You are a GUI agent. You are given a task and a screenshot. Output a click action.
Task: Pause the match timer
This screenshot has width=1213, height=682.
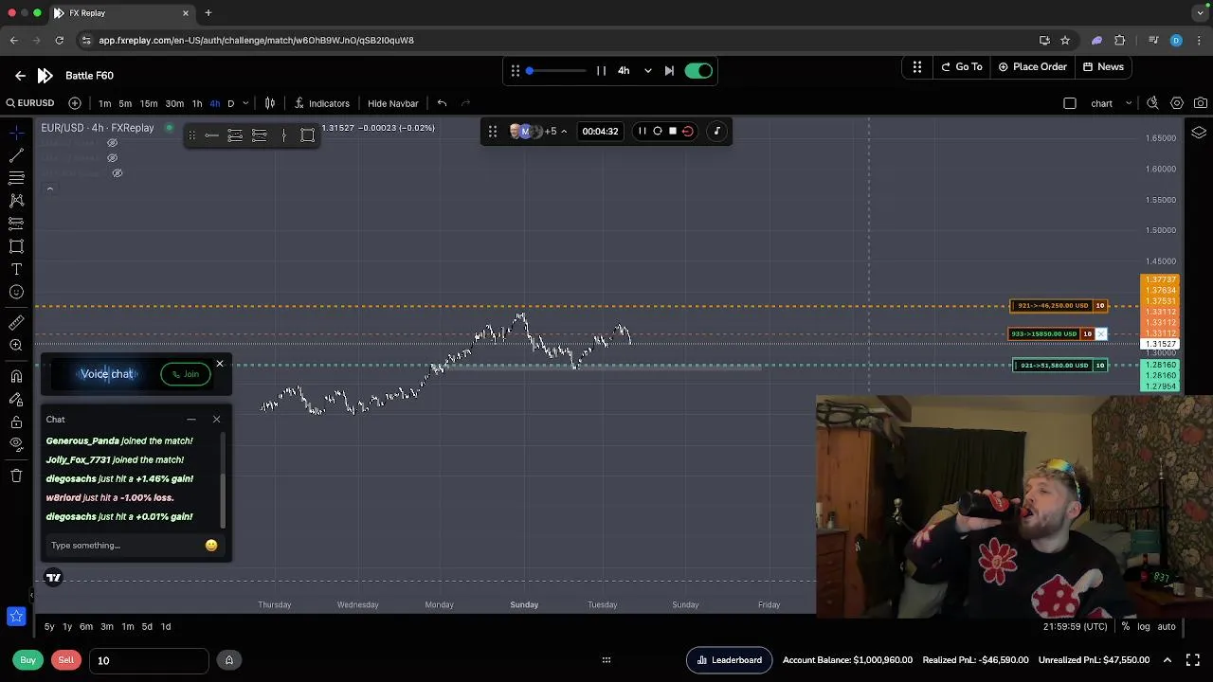[642, 131]
